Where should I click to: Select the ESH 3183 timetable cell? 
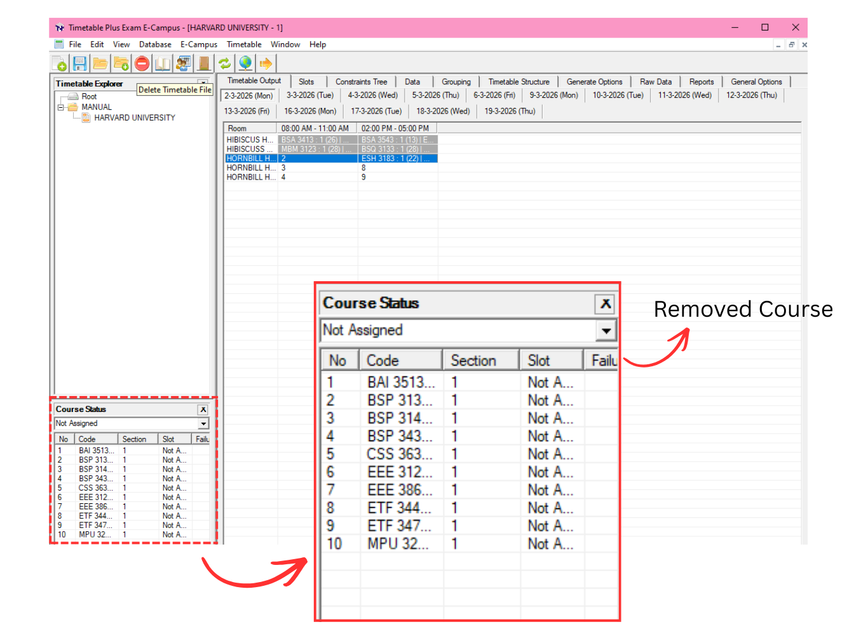coord(398,159)
